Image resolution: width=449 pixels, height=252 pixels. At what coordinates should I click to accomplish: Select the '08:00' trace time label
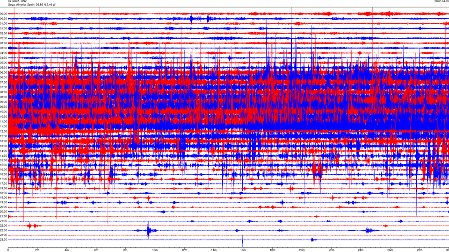click(x=3, y=92)
